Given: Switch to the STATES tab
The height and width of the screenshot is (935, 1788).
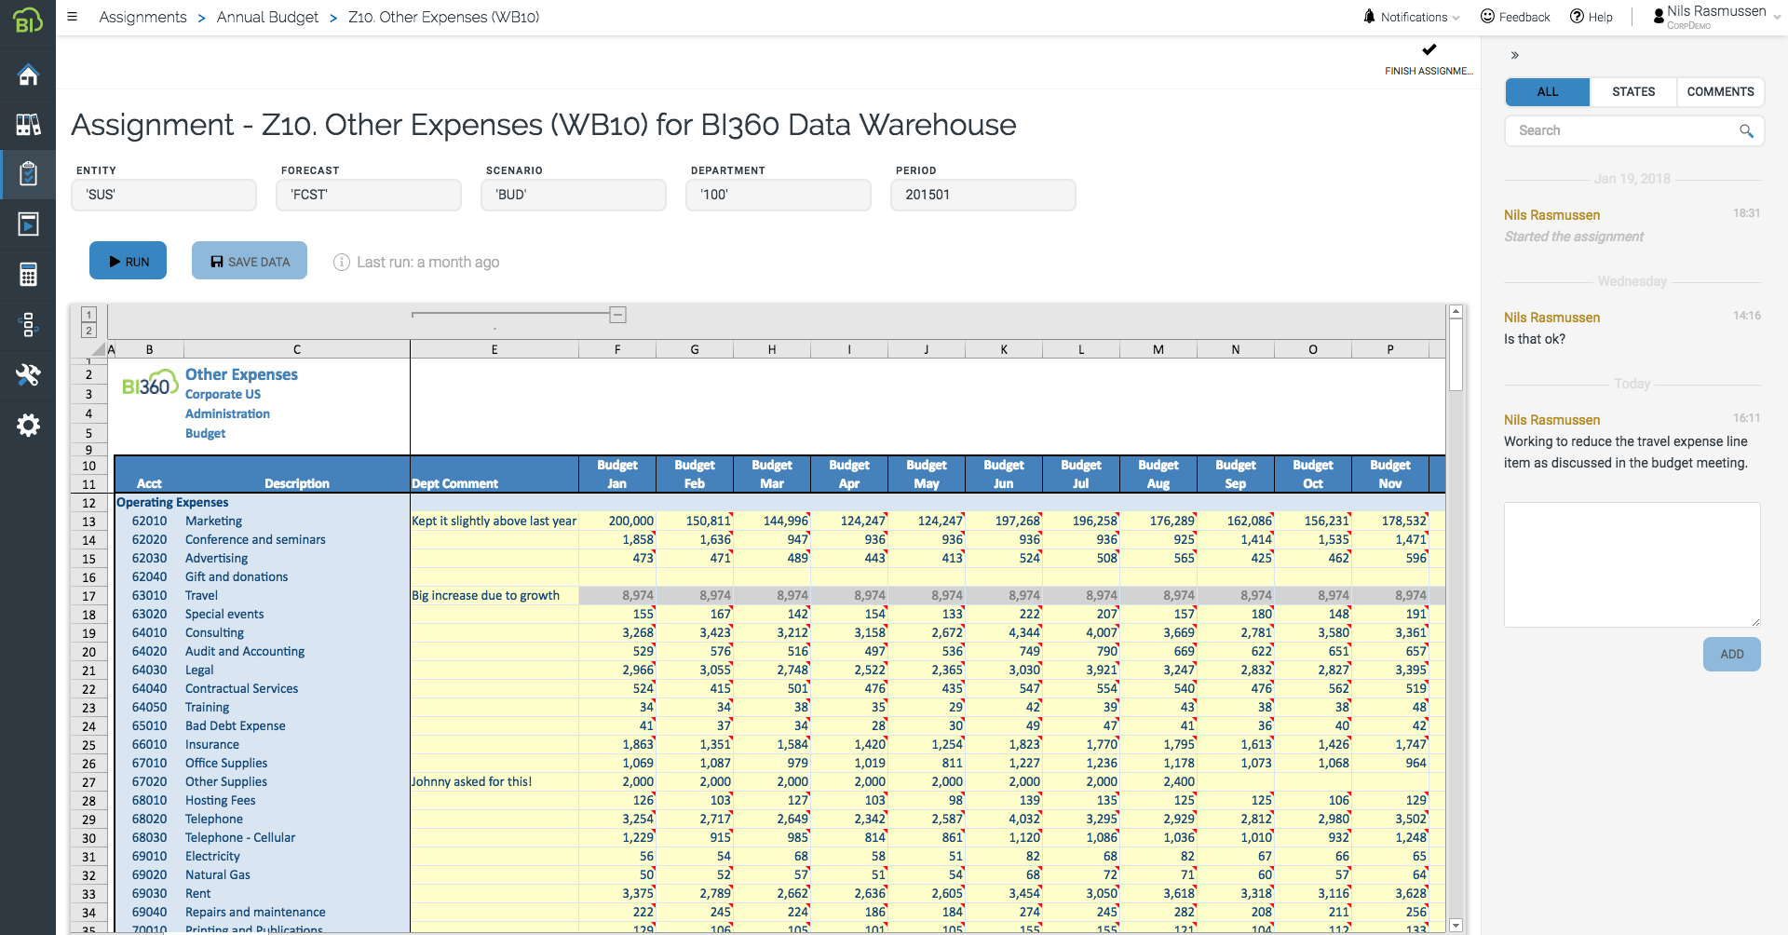Looking at the screenshot, I should [x=1632, y=91].
